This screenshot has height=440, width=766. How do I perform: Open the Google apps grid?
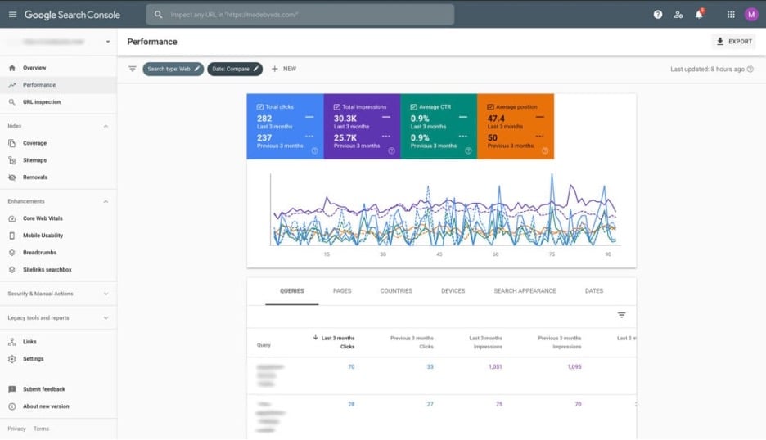[x=731, y=15]
